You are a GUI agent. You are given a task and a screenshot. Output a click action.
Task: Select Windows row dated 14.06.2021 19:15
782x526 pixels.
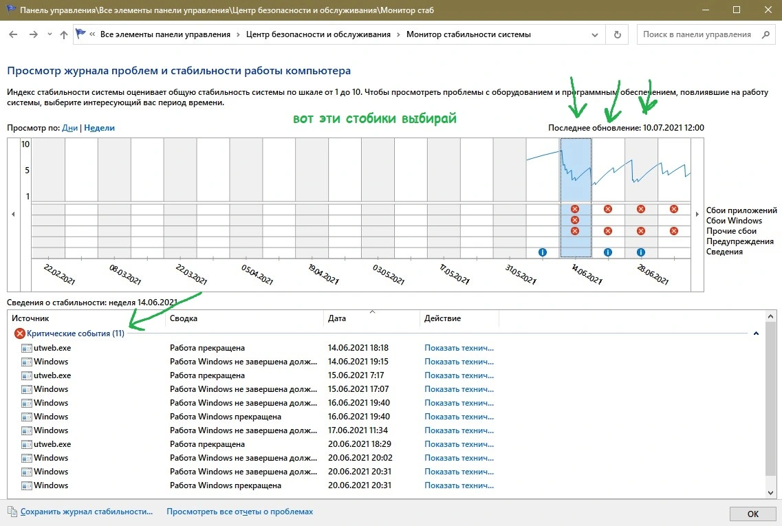click(x=257, y=362)
